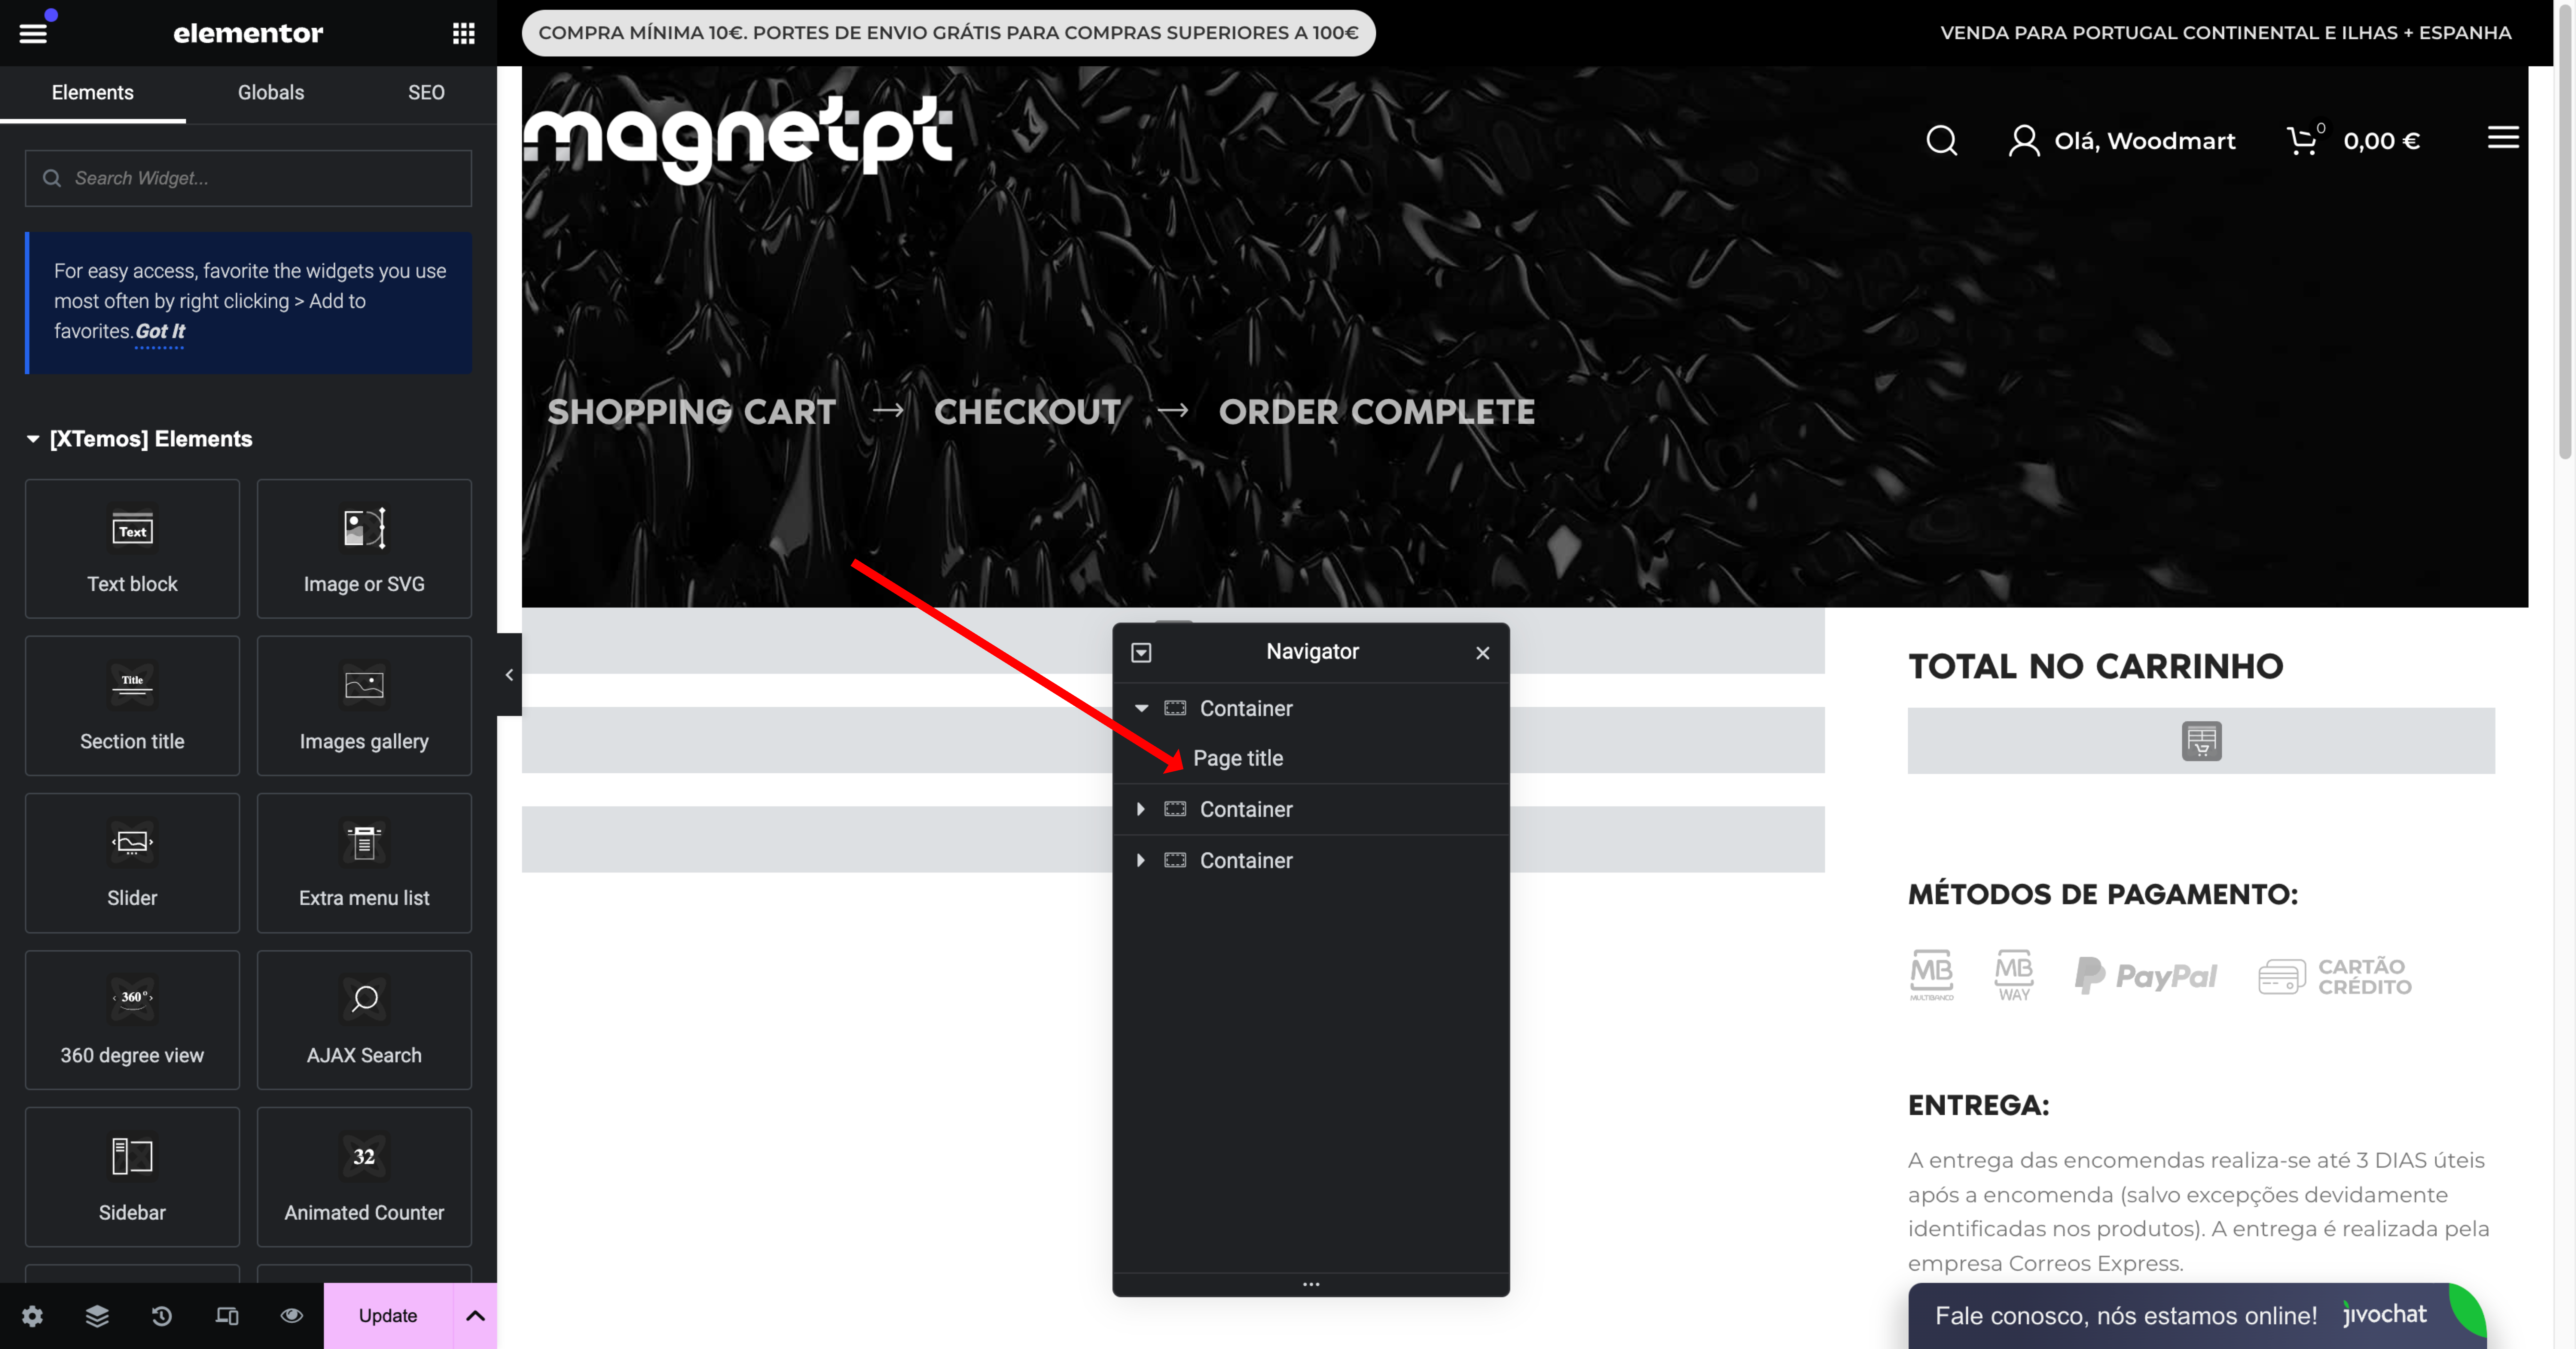Open the revision history icon
The image size is (2576, 1349).
162,1316
